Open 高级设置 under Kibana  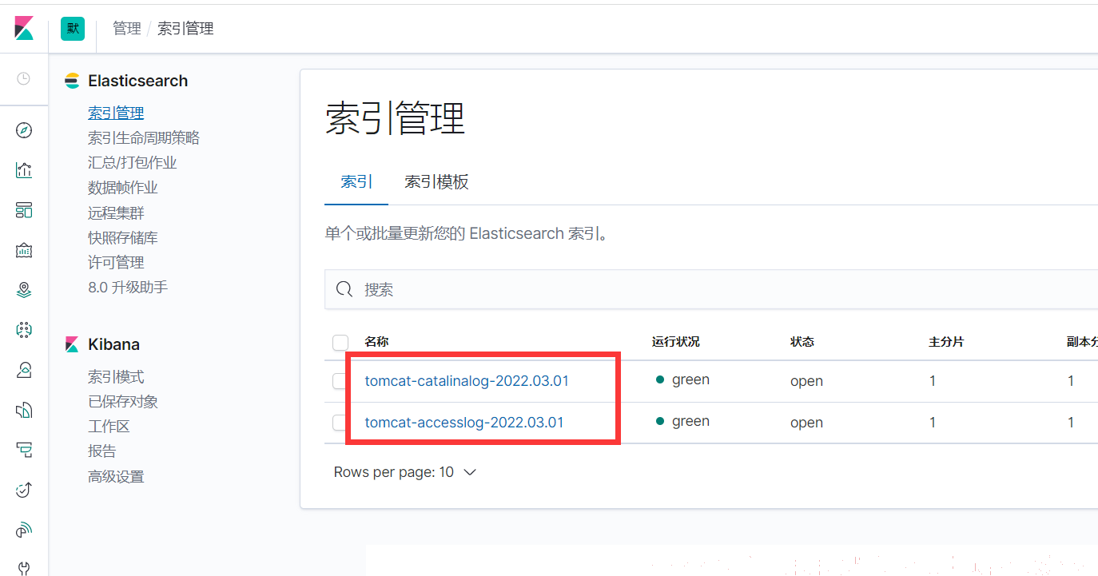tap(116, 477)
